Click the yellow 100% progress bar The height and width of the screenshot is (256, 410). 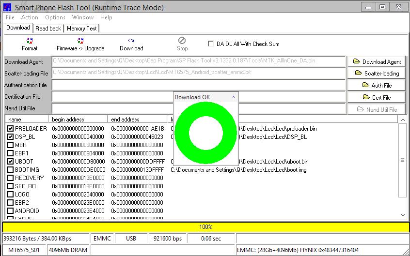tap(205, 226)
